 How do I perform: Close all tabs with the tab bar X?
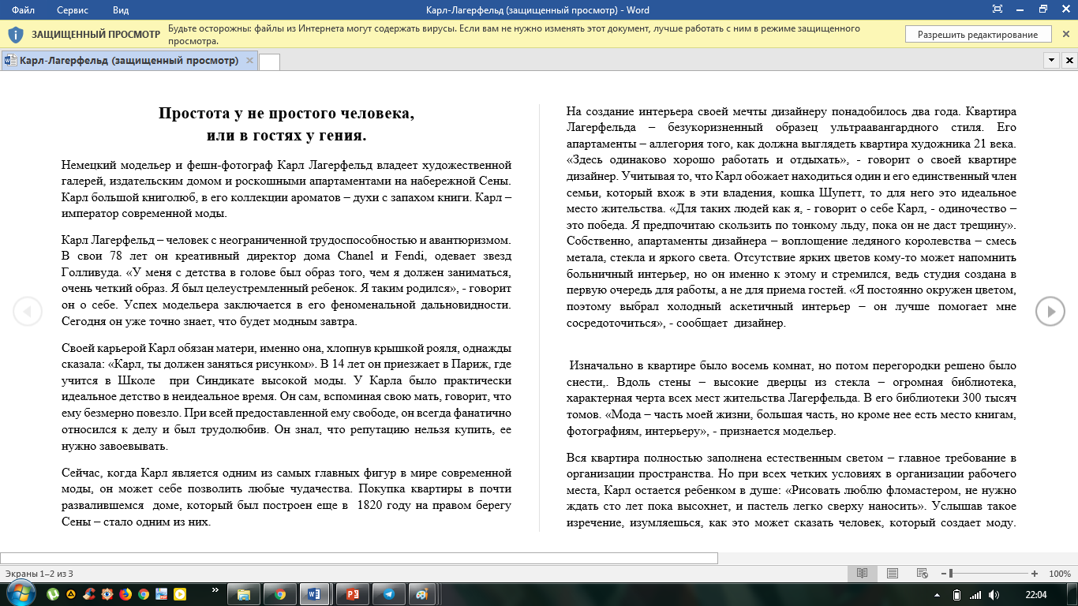click(x=1070, y=61)
